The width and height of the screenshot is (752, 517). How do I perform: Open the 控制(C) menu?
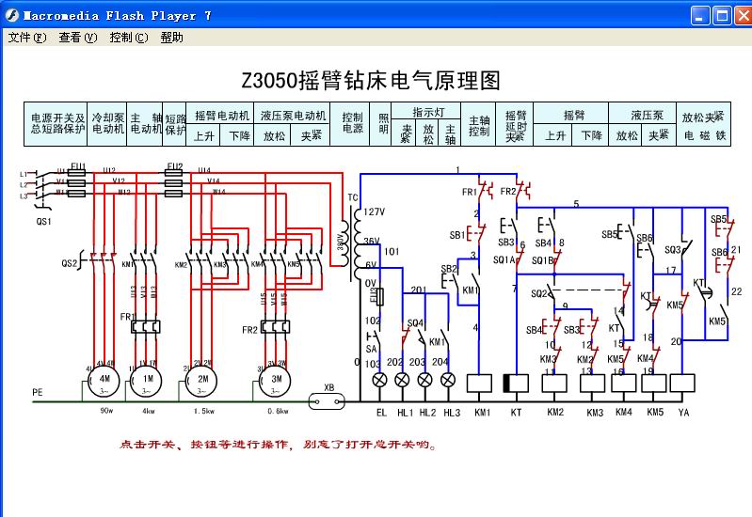point(128,38)
